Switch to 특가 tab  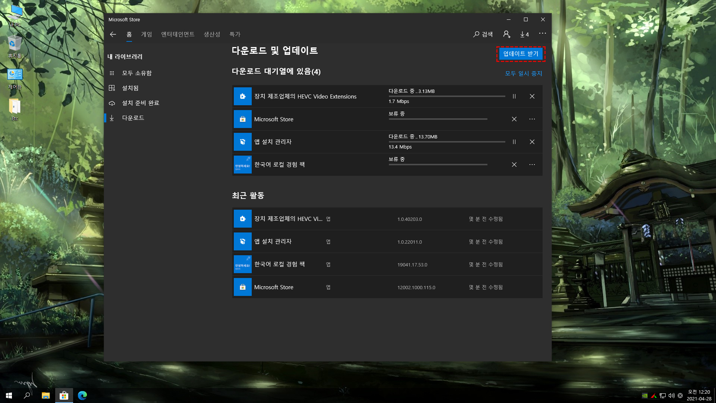pos(235,34)
